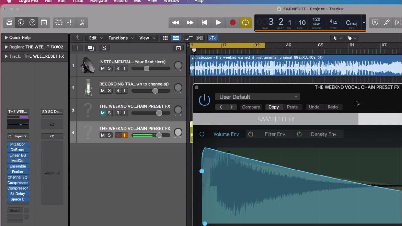The image size is (402, 226).
Task: Open the List Editors pencil icon
Action: pyautogui.click(x=387, y=23)
